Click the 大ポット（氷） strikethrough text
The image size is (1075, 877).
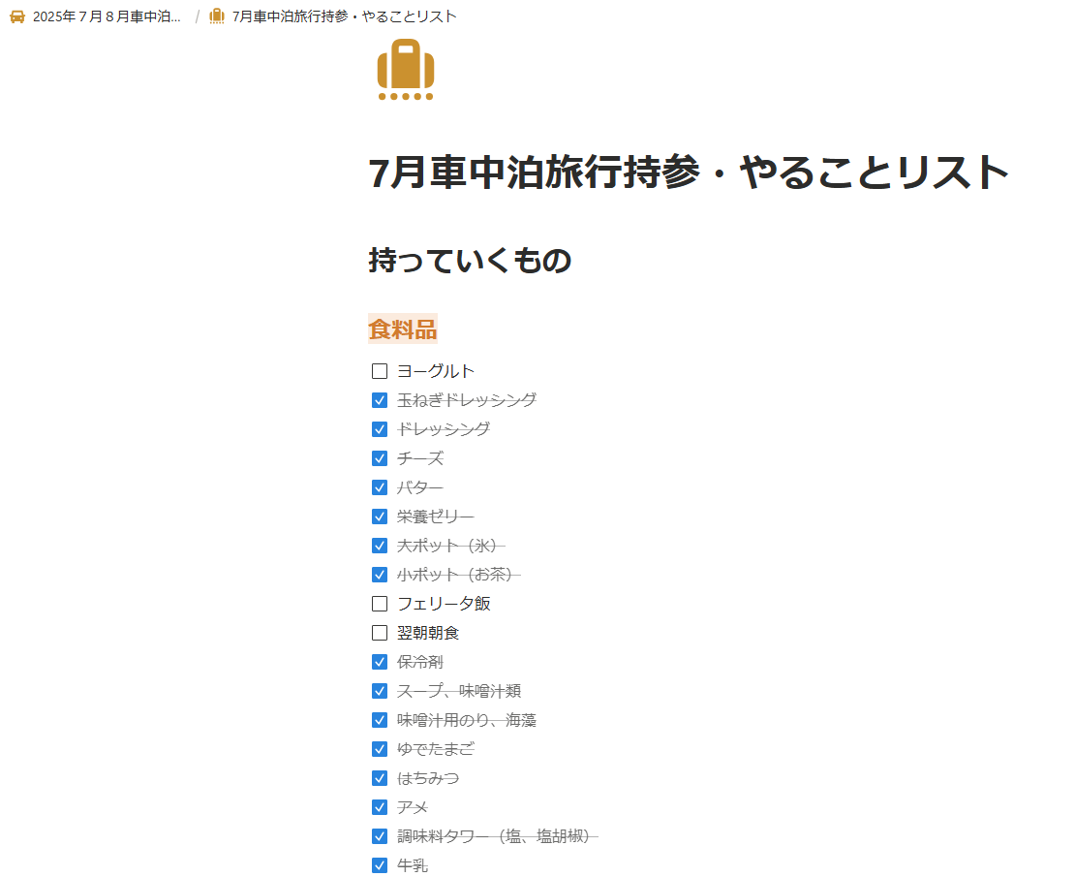coord(451,546)
